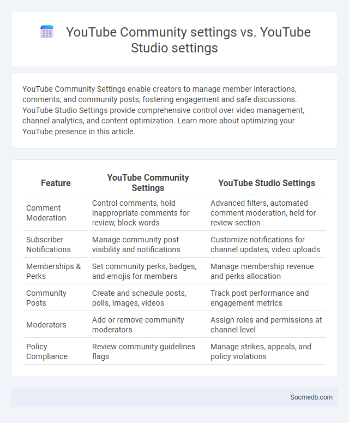Click 'Customize notifications for channel updates' cell
Screen dimensions: 349x423
click(267, 245)
